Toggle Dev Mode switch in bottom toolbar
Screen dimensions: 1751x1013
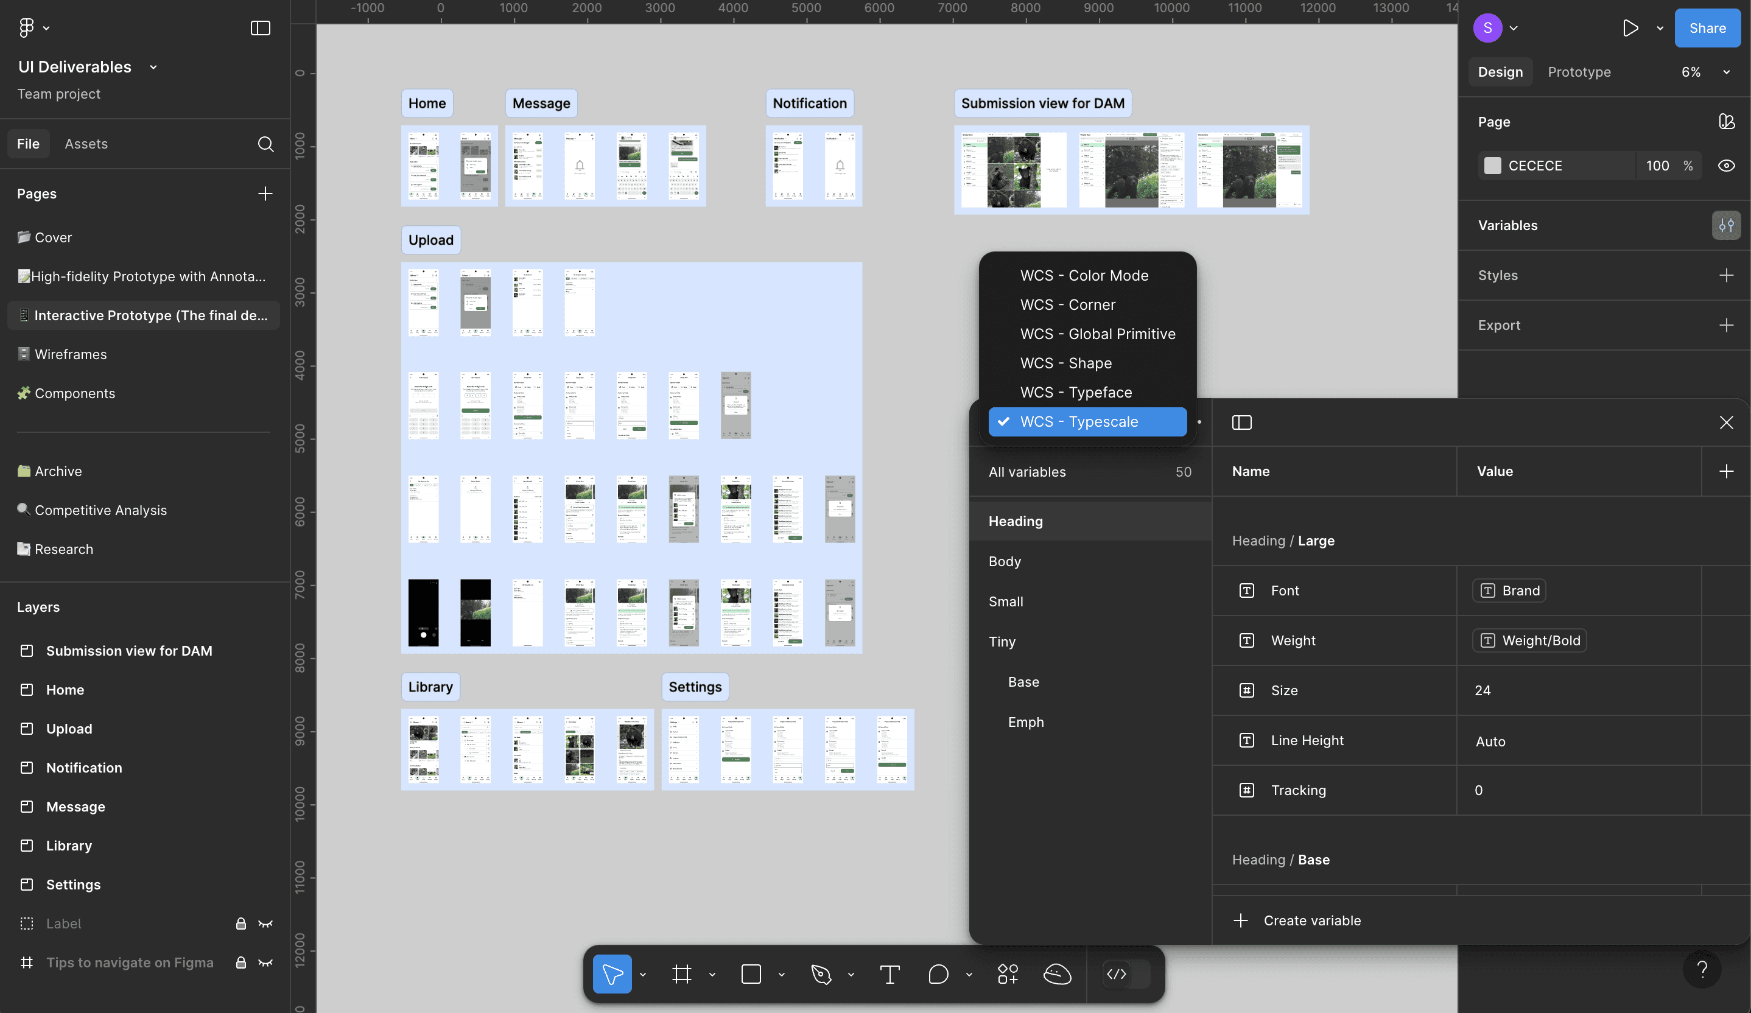tap(1126, 974)
